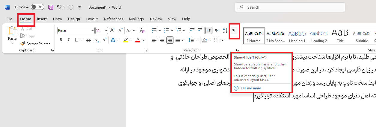
Task: Increase paragraph indent
Action: [200, 30]
